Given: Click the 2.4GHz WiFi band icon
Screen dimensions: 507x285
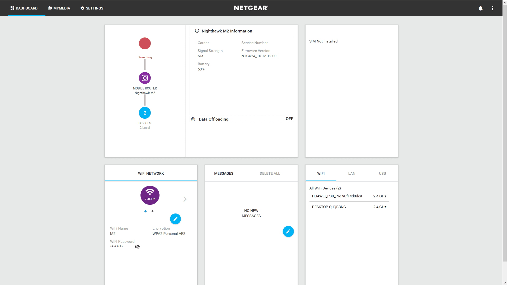Looking at the screenshot, I should (x=150, y=195).
